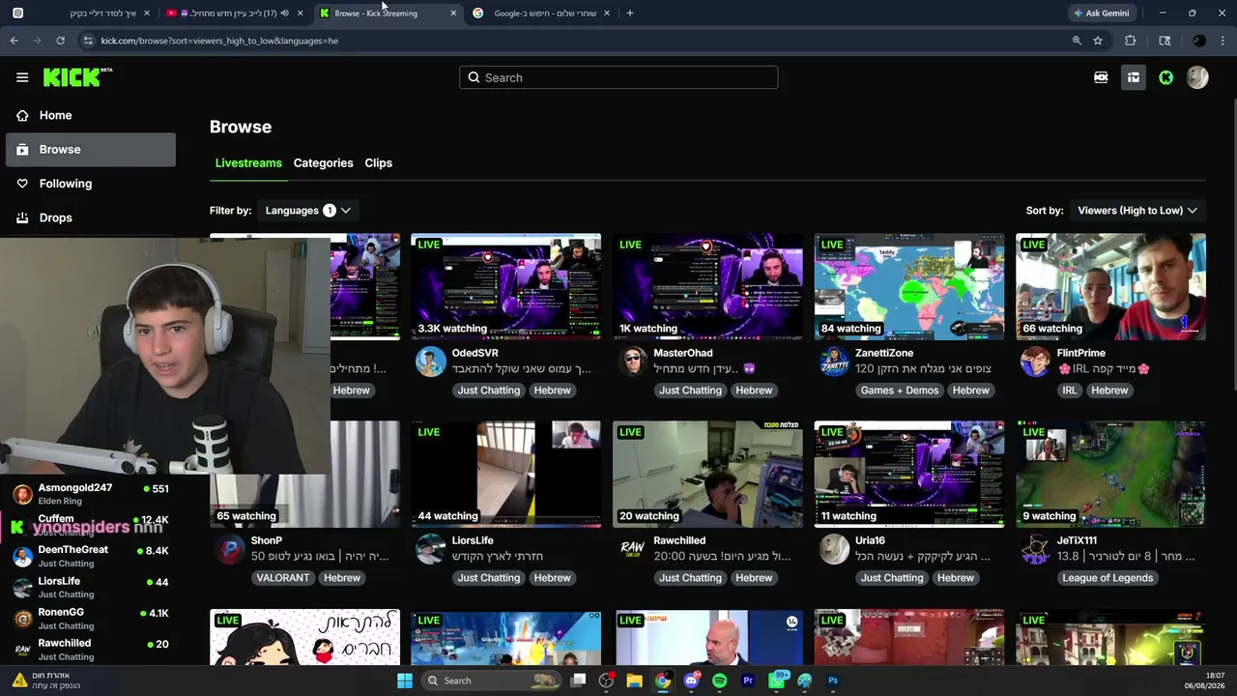The width and height of the screenshot is (1237, 696).
Task: Open the Rawchilled kitchen stream thumbnail
Action: (x=707, y=474)
